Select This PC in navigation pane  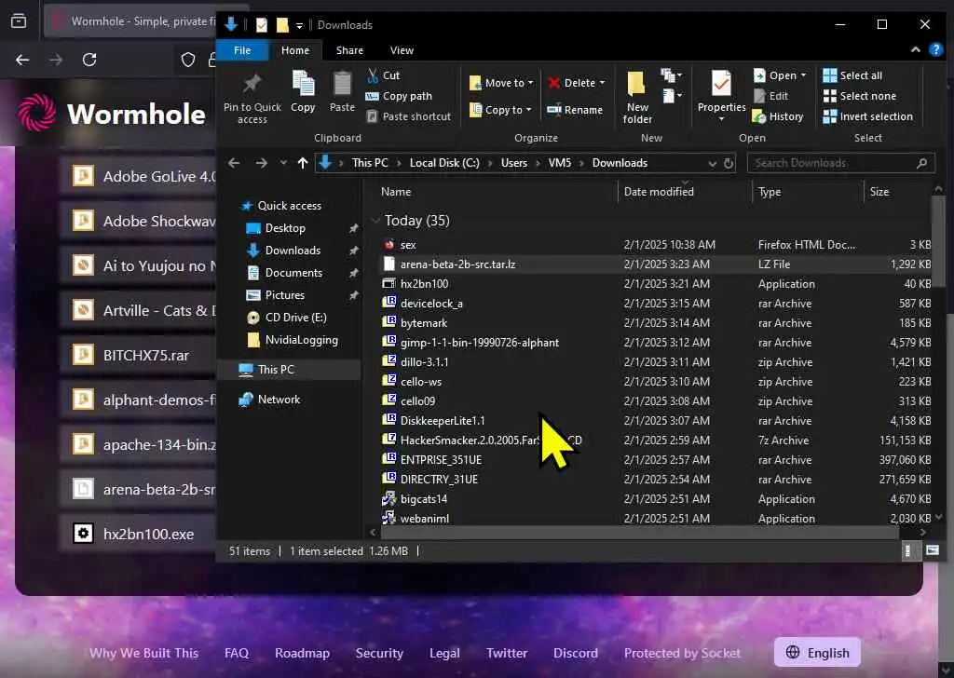pos(276,370)
